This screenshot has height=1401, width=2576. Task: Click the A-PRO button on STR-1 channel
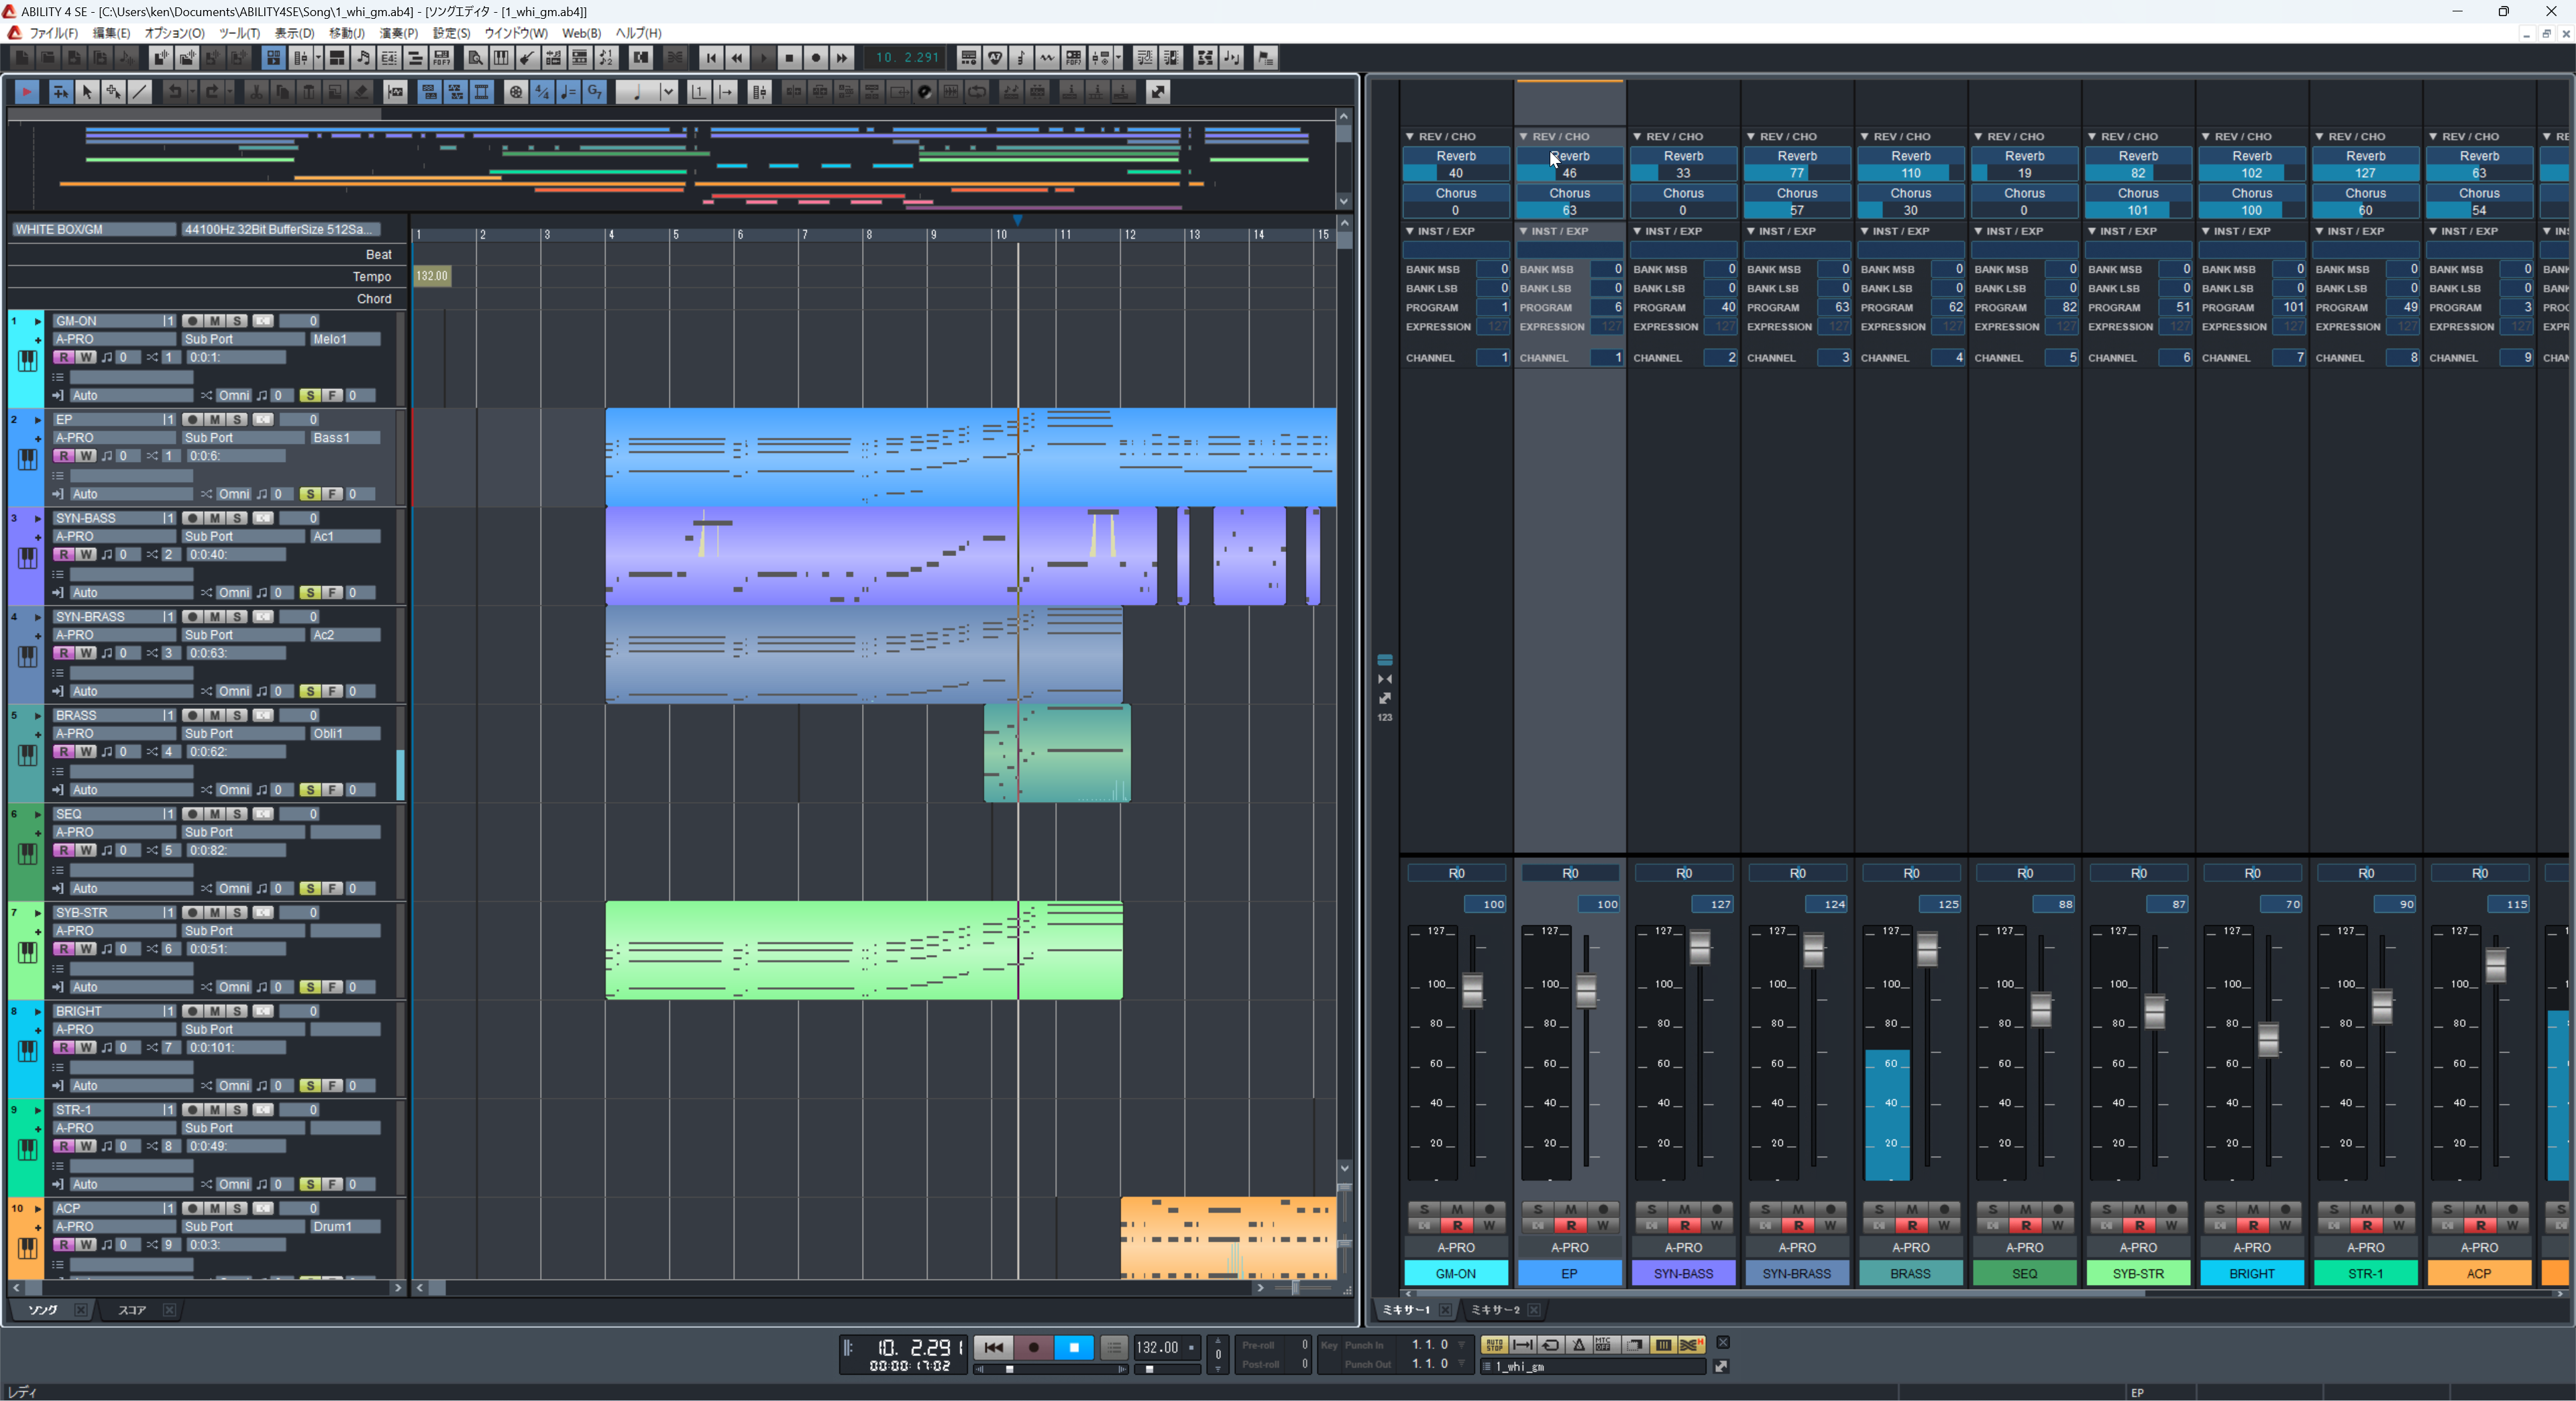tap(2365, 1247)
